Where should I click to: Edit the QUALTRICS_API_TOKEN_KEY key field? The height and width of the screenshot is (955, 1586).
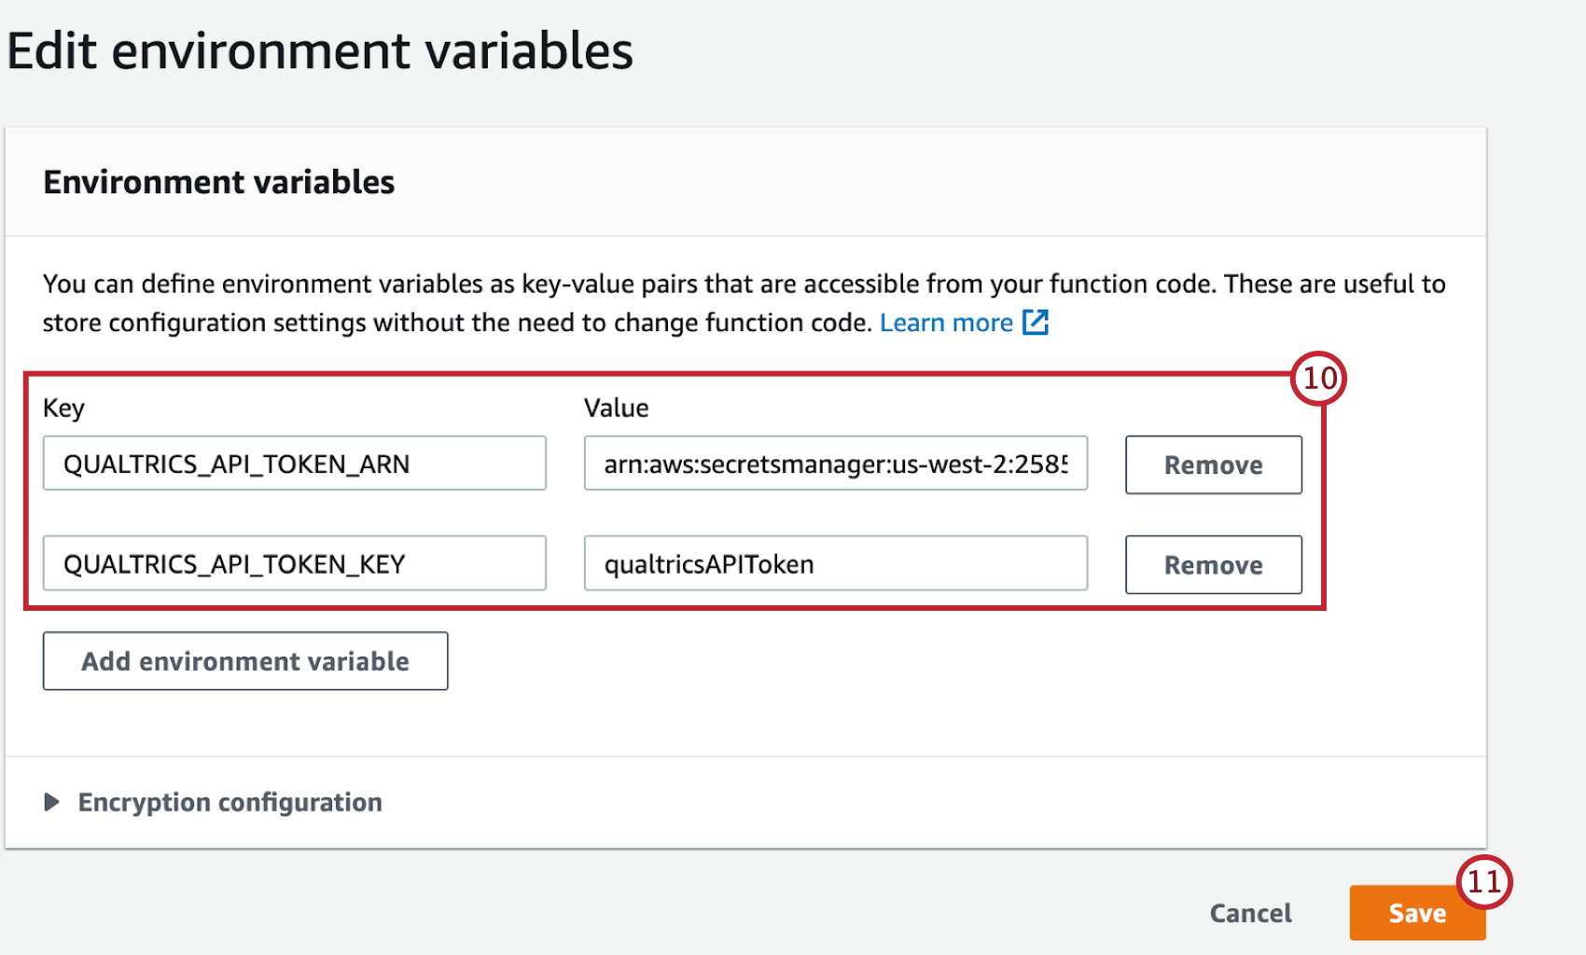tap(294, 563)
